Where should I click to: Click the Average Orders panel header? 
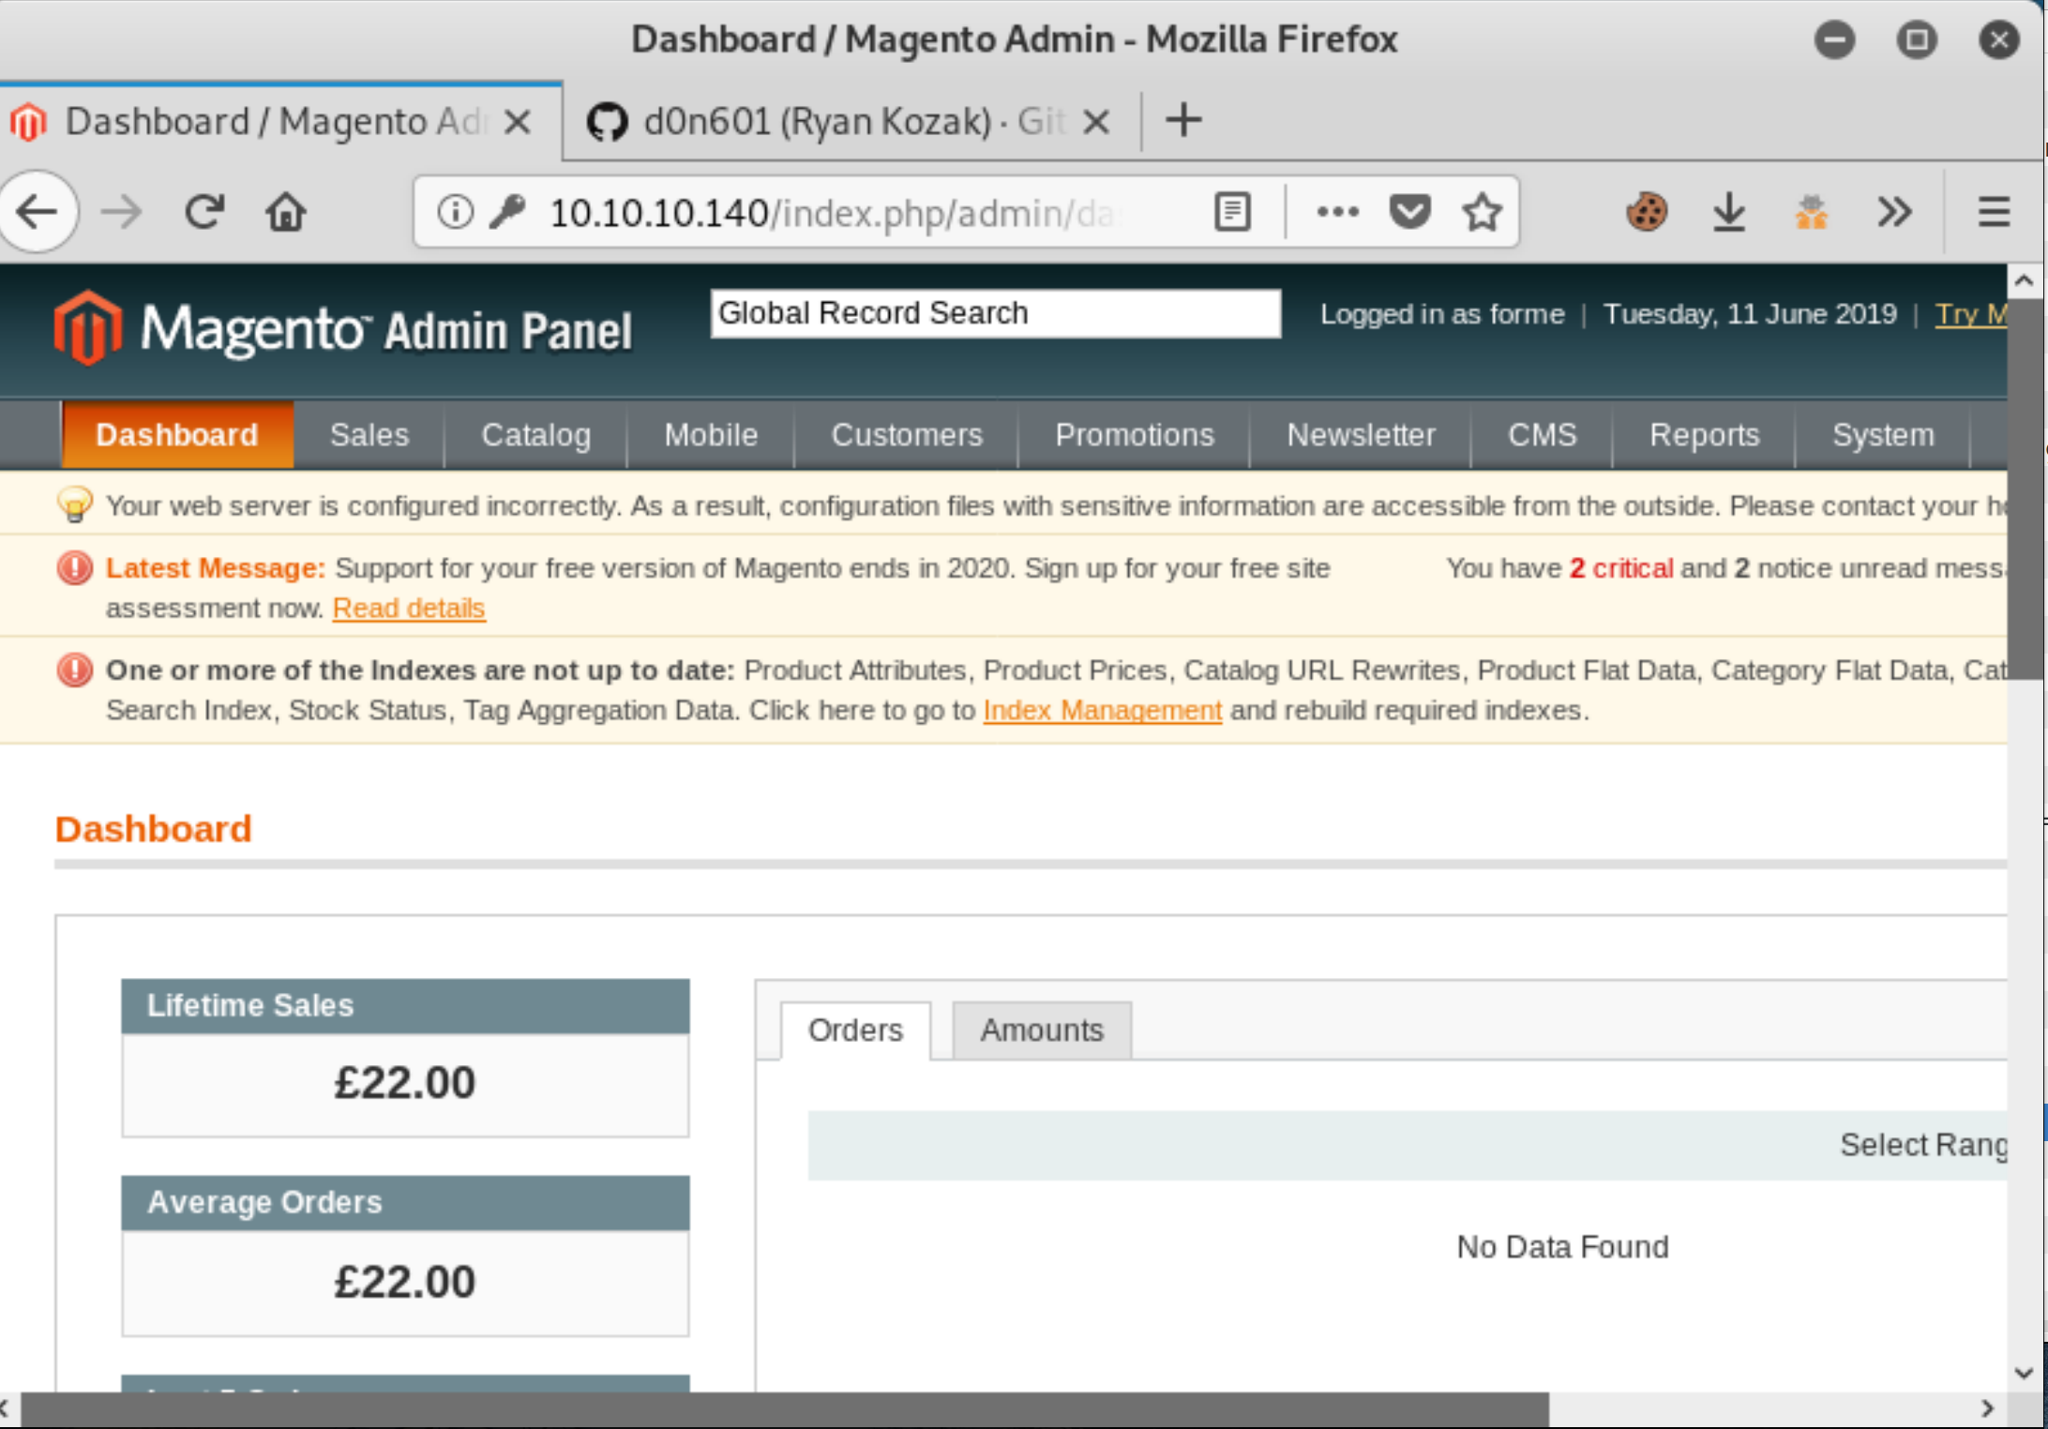coord(405,1203)
